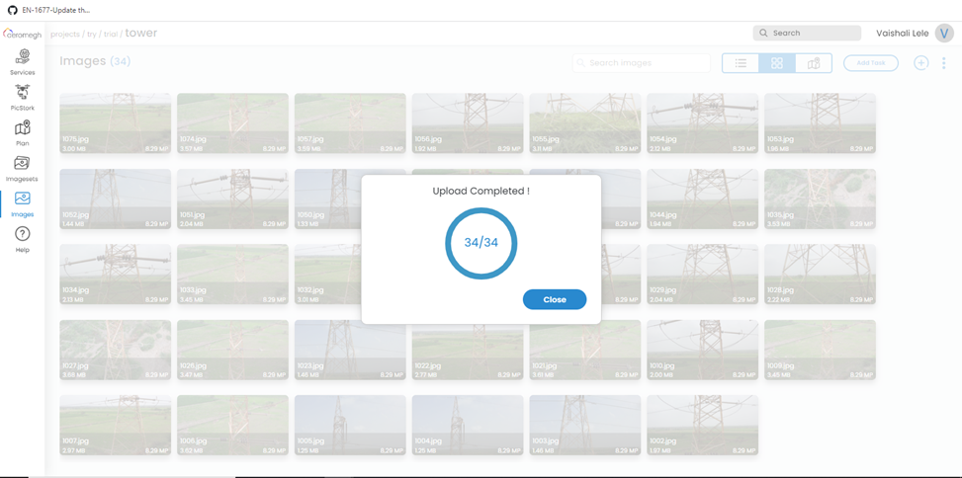Go to the projects breadcrumb

tap(65, 34)
